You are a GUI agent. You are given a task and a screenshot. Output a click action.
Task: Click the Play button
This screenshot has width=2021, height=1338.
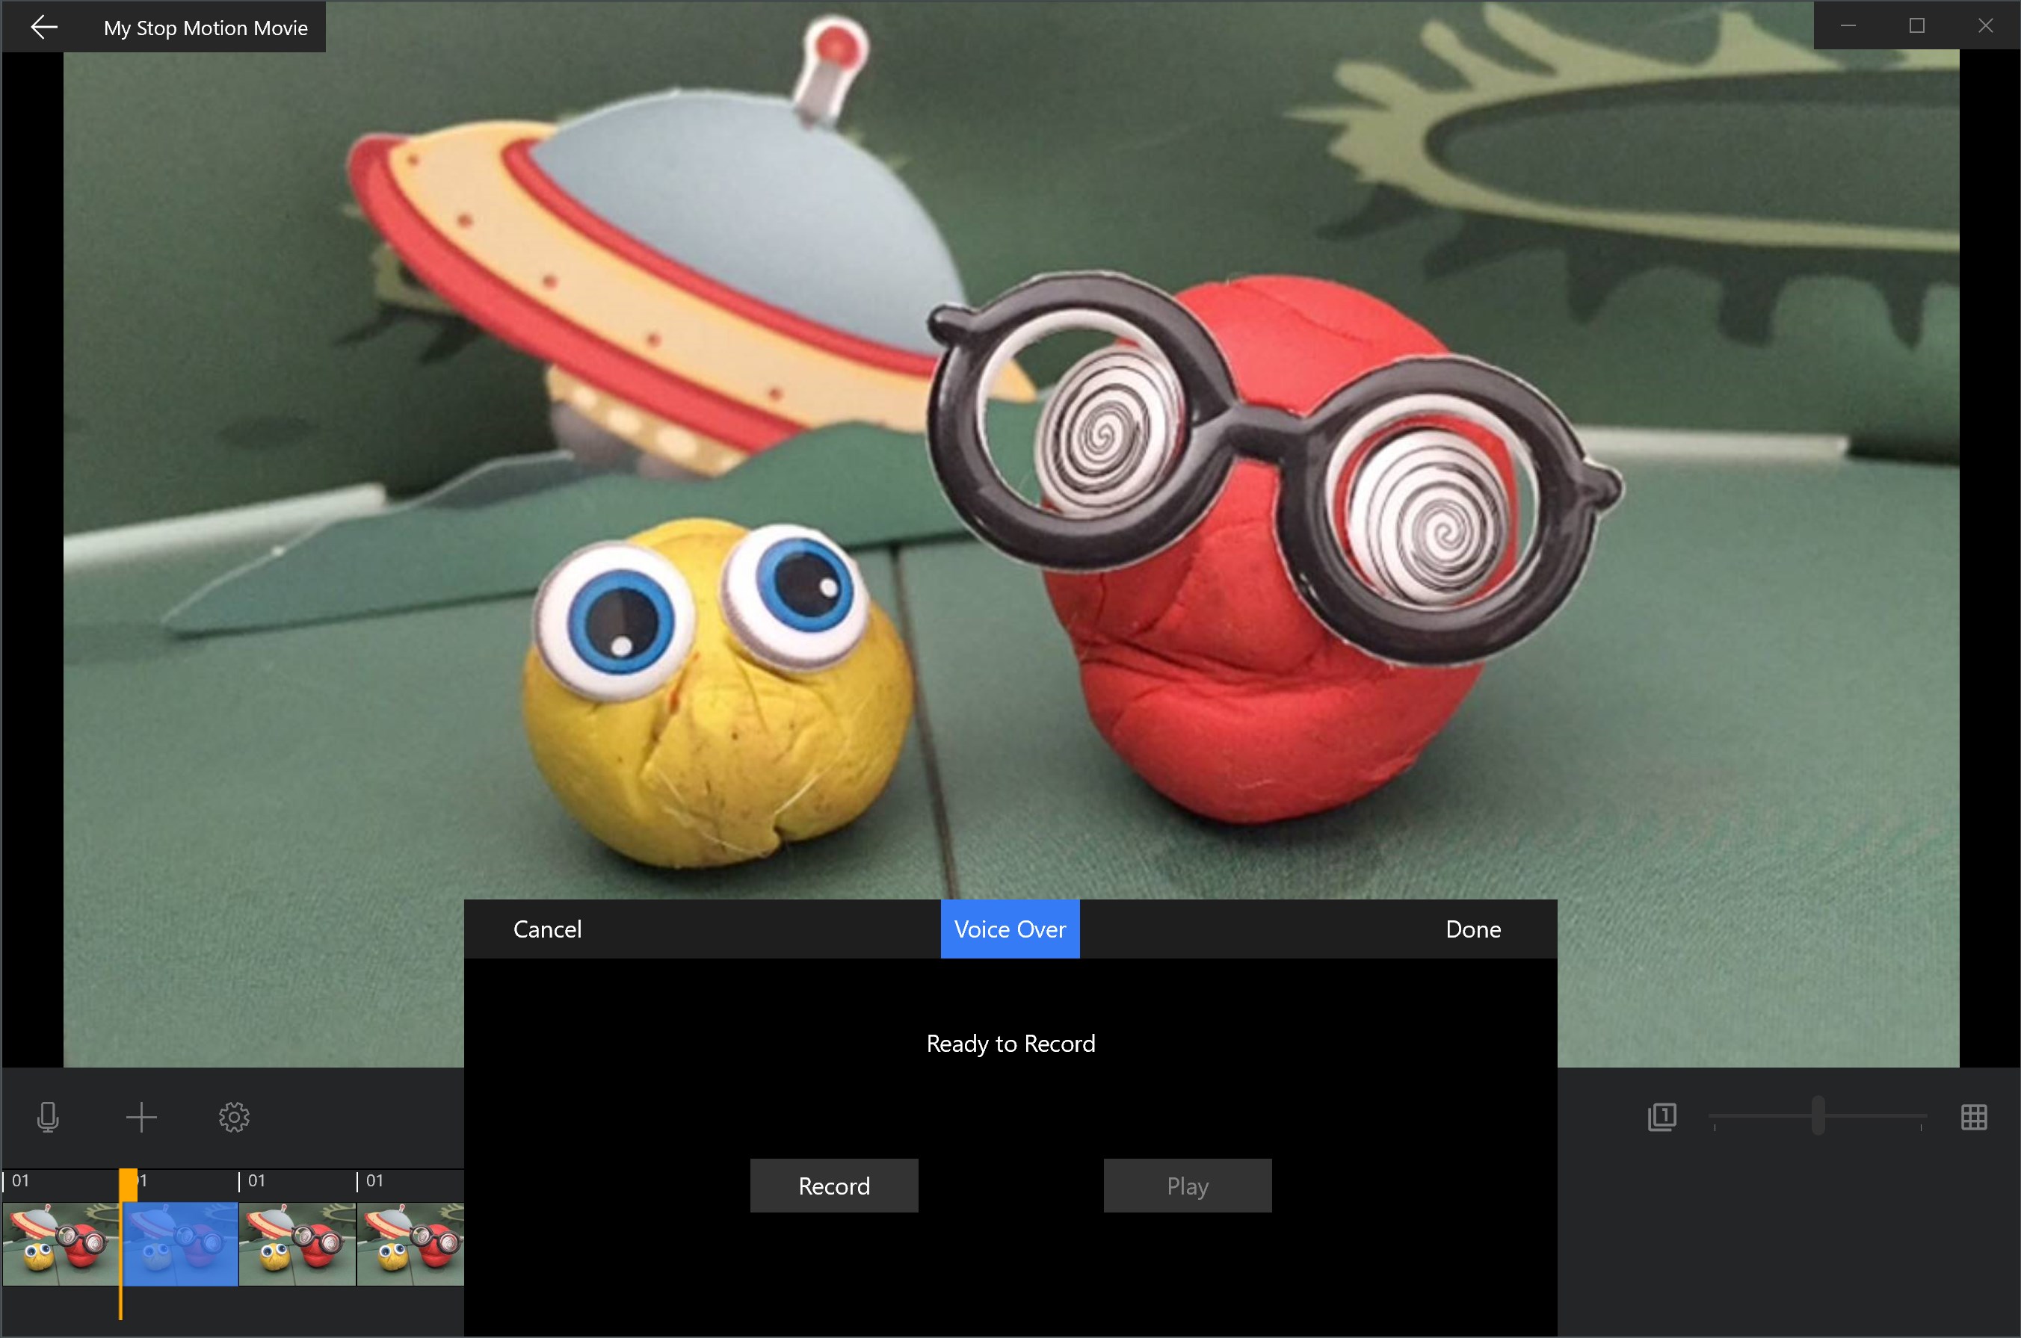1187,1186
